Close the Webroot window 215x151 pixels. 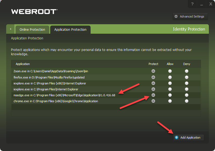pos(211,4)
